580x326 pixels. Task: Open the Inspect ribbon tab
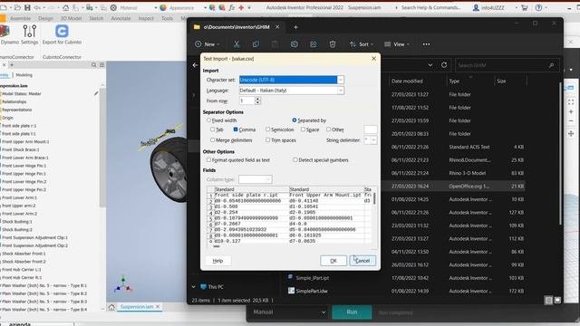(146, 18)
